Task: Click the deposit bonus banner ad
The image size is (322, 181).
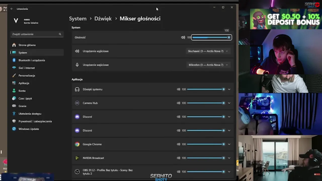Action: (x=286, y=19)
